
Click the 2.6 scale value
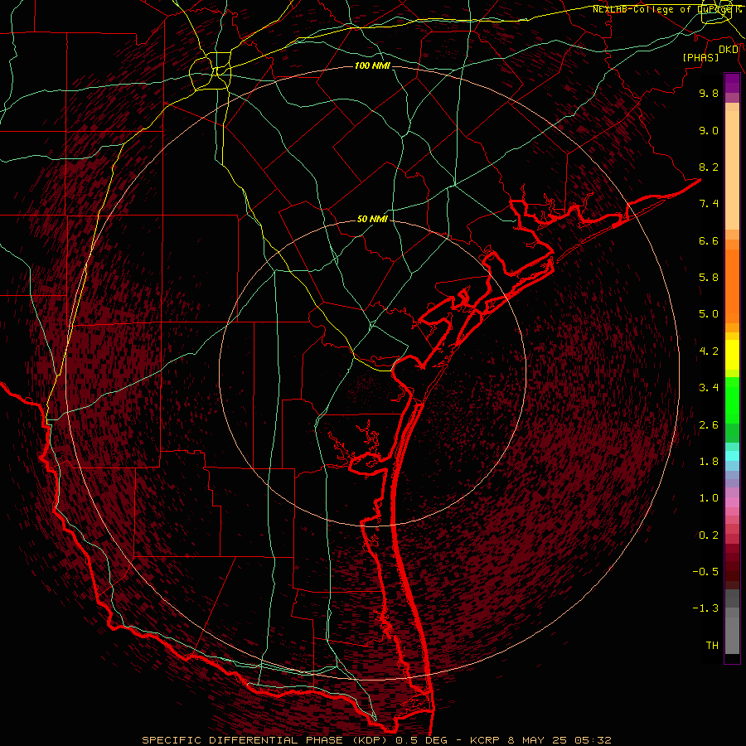709,425
